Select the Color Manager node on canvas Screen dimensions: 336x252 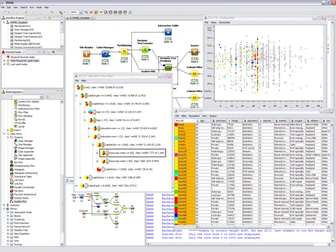tap(105, 53)
